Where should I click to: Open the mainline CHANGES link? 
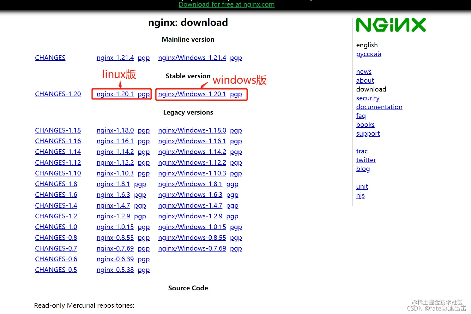pyautogui.click(x=50, y=58)
